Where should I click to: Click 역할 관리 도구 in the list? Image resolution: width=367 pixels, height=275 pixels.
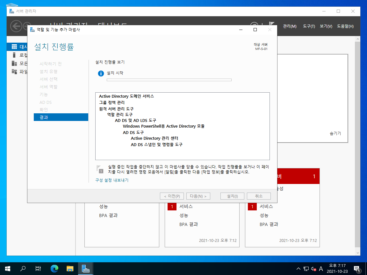click(120, 115)
